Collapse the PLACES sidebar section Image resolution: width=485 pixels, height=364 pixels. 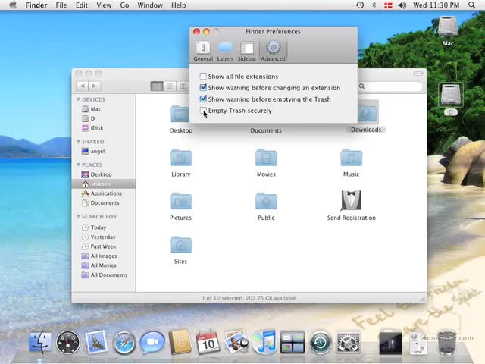78,165
